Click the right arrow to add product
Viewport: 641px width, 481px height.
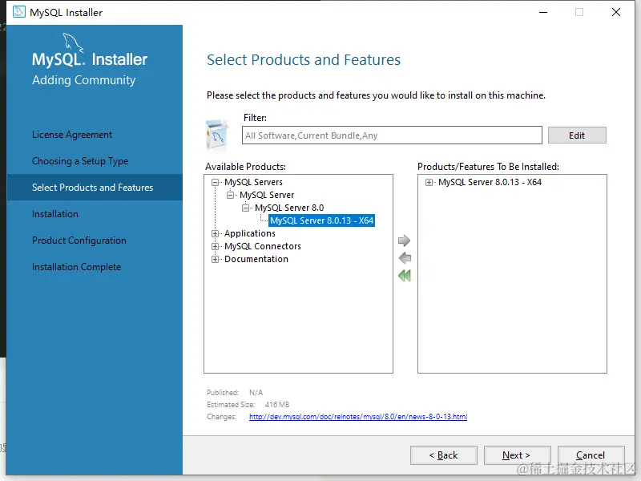tap(404, 240)
